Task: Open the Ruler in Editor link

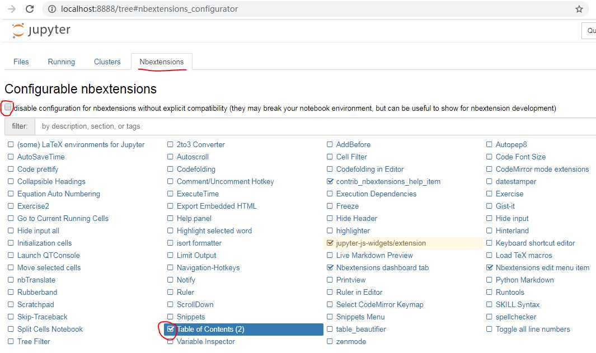Action: coord(359,292)
